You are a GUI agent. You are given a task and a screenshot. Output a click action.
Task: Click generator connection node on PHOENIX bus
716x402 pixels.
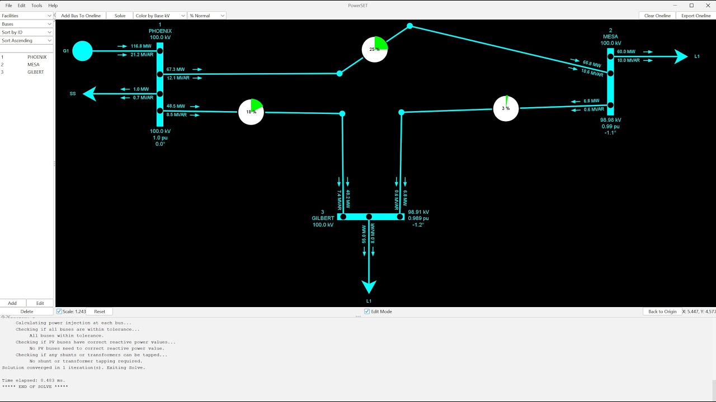[x=160, y=51]
